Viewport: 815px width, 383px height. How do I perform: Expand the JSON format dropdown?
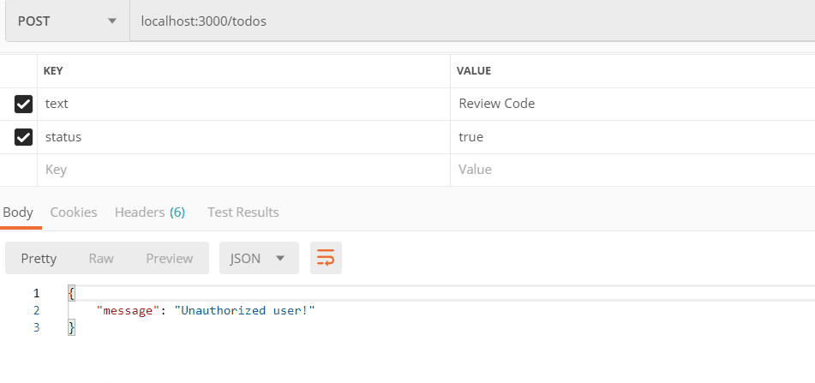(259, 258)
